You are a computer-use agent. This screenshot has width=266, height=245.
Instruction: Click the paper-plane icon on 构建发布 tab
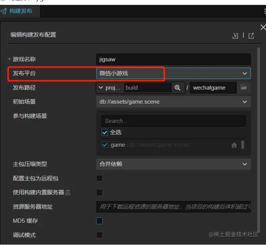tap(4, 11)
